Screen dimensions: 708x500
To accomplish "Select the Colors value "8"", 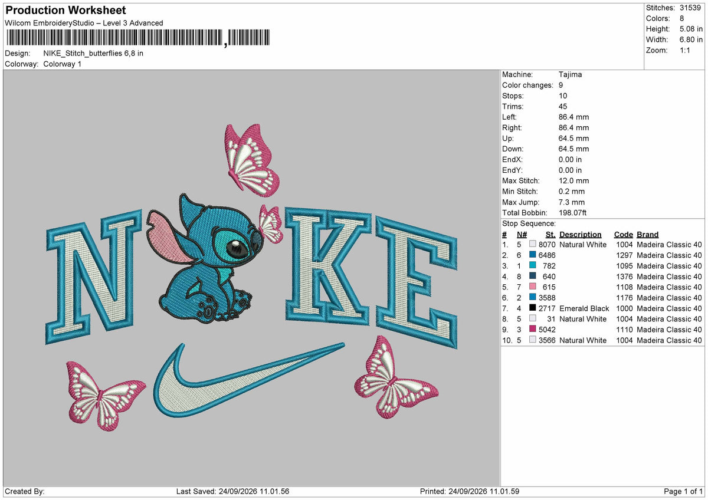I will (x=682, y=18).
